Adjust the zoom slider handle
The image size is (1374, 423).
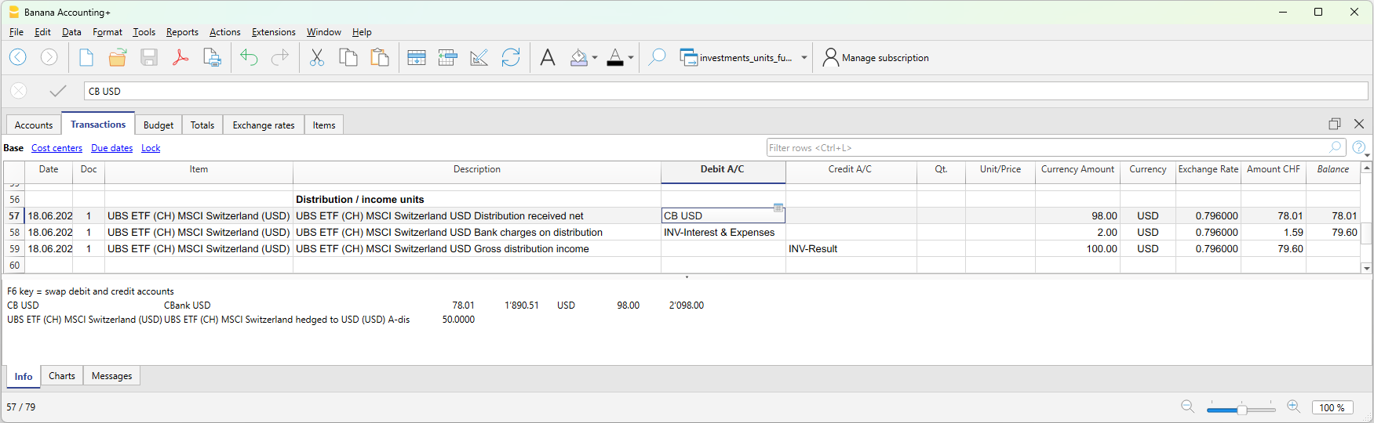(1242, 409)
